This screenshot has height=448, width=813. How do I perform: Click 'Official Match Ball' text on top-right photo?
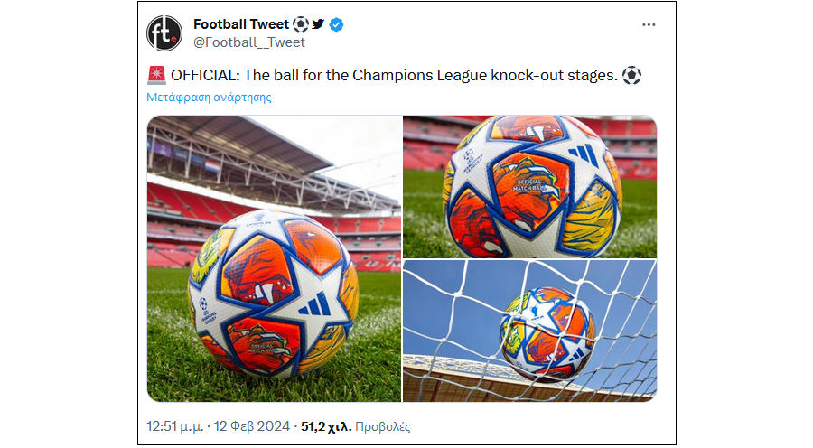(528, 185)
